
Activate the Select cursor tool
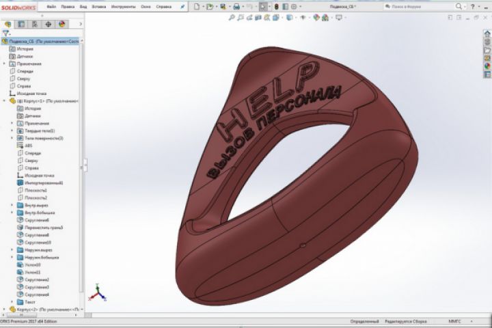[x=263, y=6]
